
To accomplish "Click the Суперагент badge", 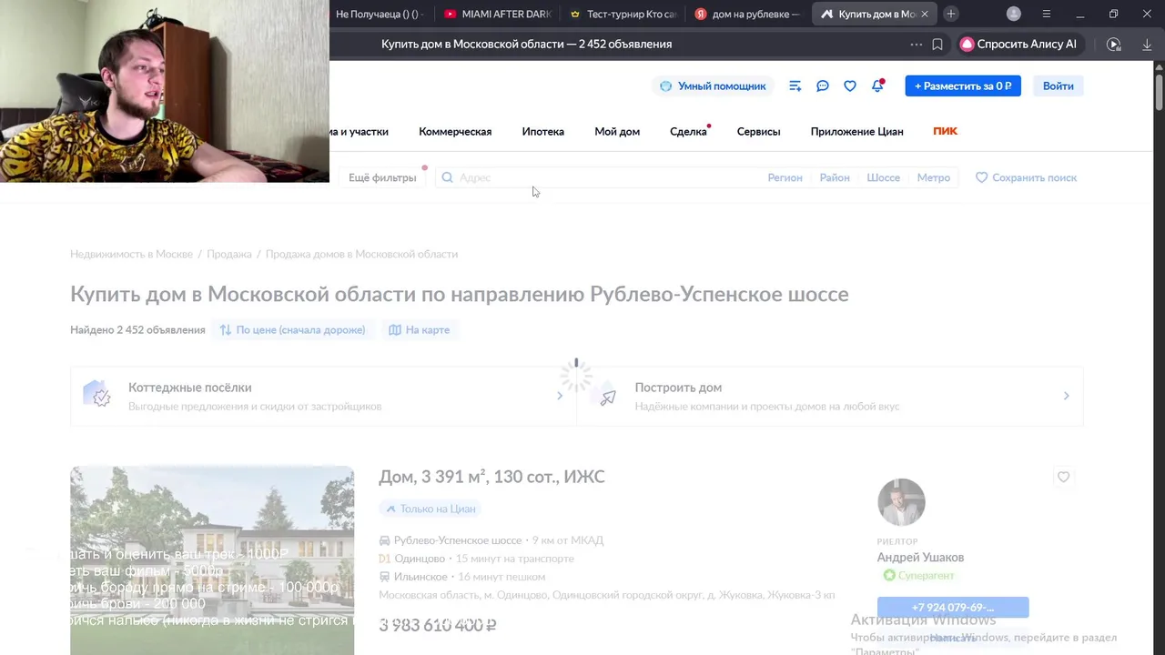I will (918, 576).
